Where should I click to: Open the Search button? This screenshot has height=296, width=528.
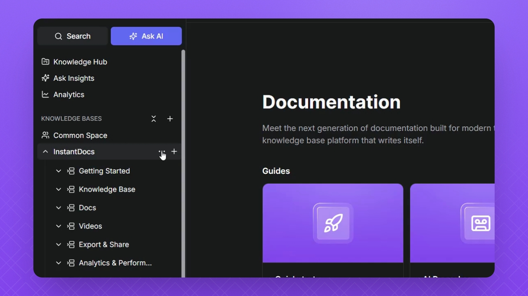(x=72, y=36)
